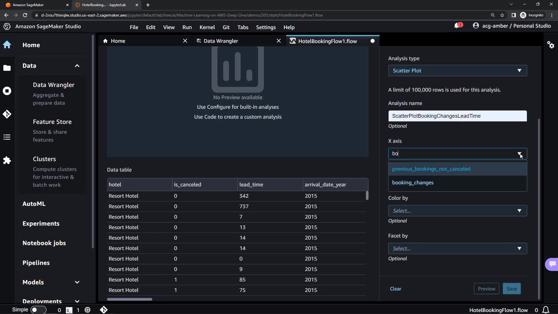The width and height of the screenshot is (558, 314).
Task: Open the file browser folder icon
Action: click(7, 68)
